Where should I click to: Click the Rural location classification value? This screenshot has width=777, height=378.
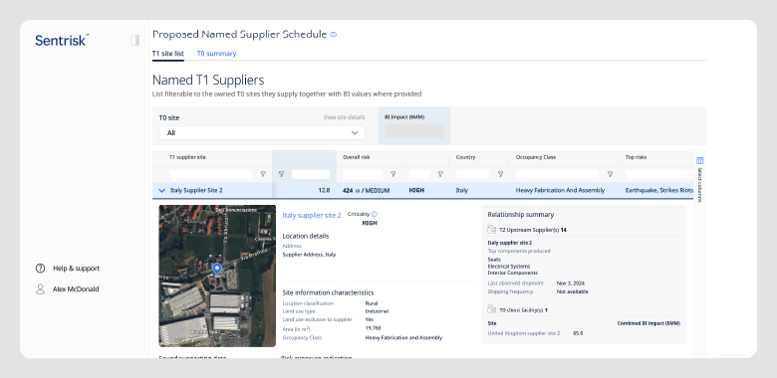[372, 303]
